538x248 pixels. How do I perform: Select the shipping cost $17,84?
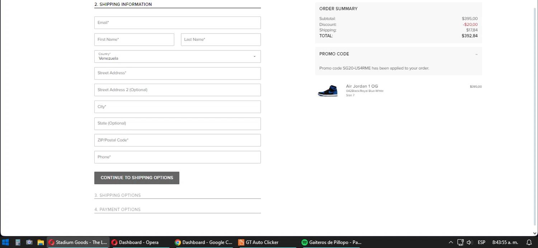pyautogui.click(x=472, y=30)
